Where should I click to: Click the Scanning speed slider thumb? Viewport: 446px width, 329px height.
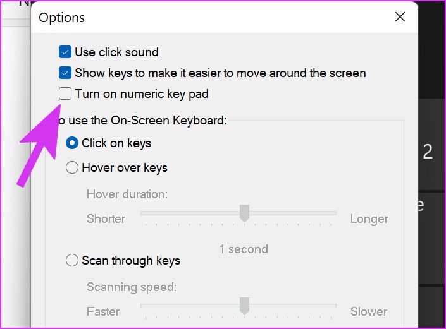click(x=245, y=306)
